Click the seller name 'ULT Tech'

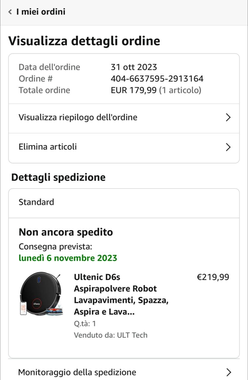[x=132, y=335]
